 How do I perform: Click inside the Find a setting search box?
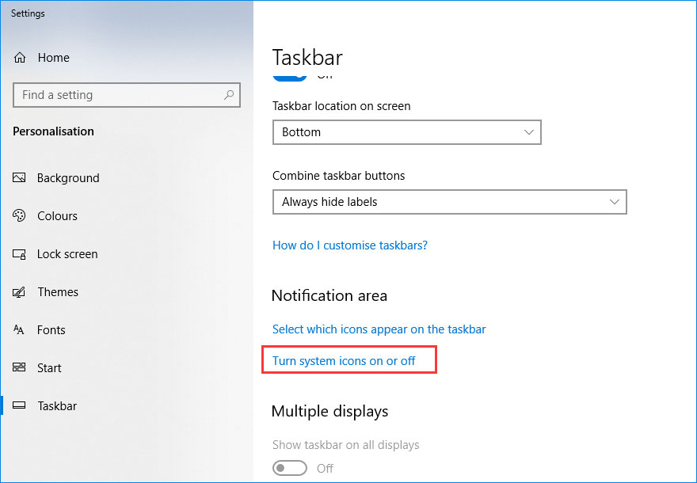coord(127,95)
